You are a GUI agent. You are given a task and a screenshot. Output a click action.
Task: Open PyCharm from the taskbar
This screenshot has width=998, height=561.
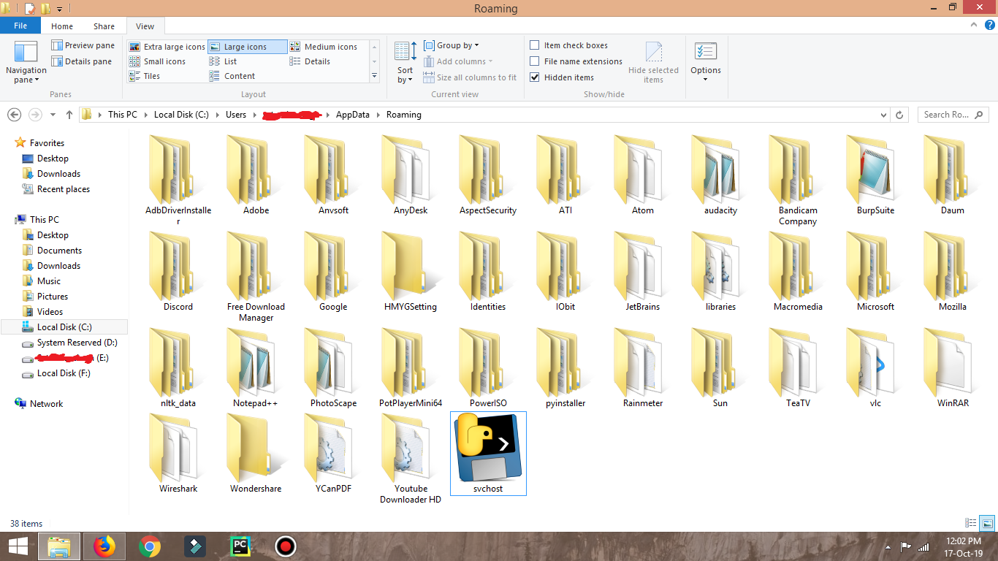click(240, 546)
